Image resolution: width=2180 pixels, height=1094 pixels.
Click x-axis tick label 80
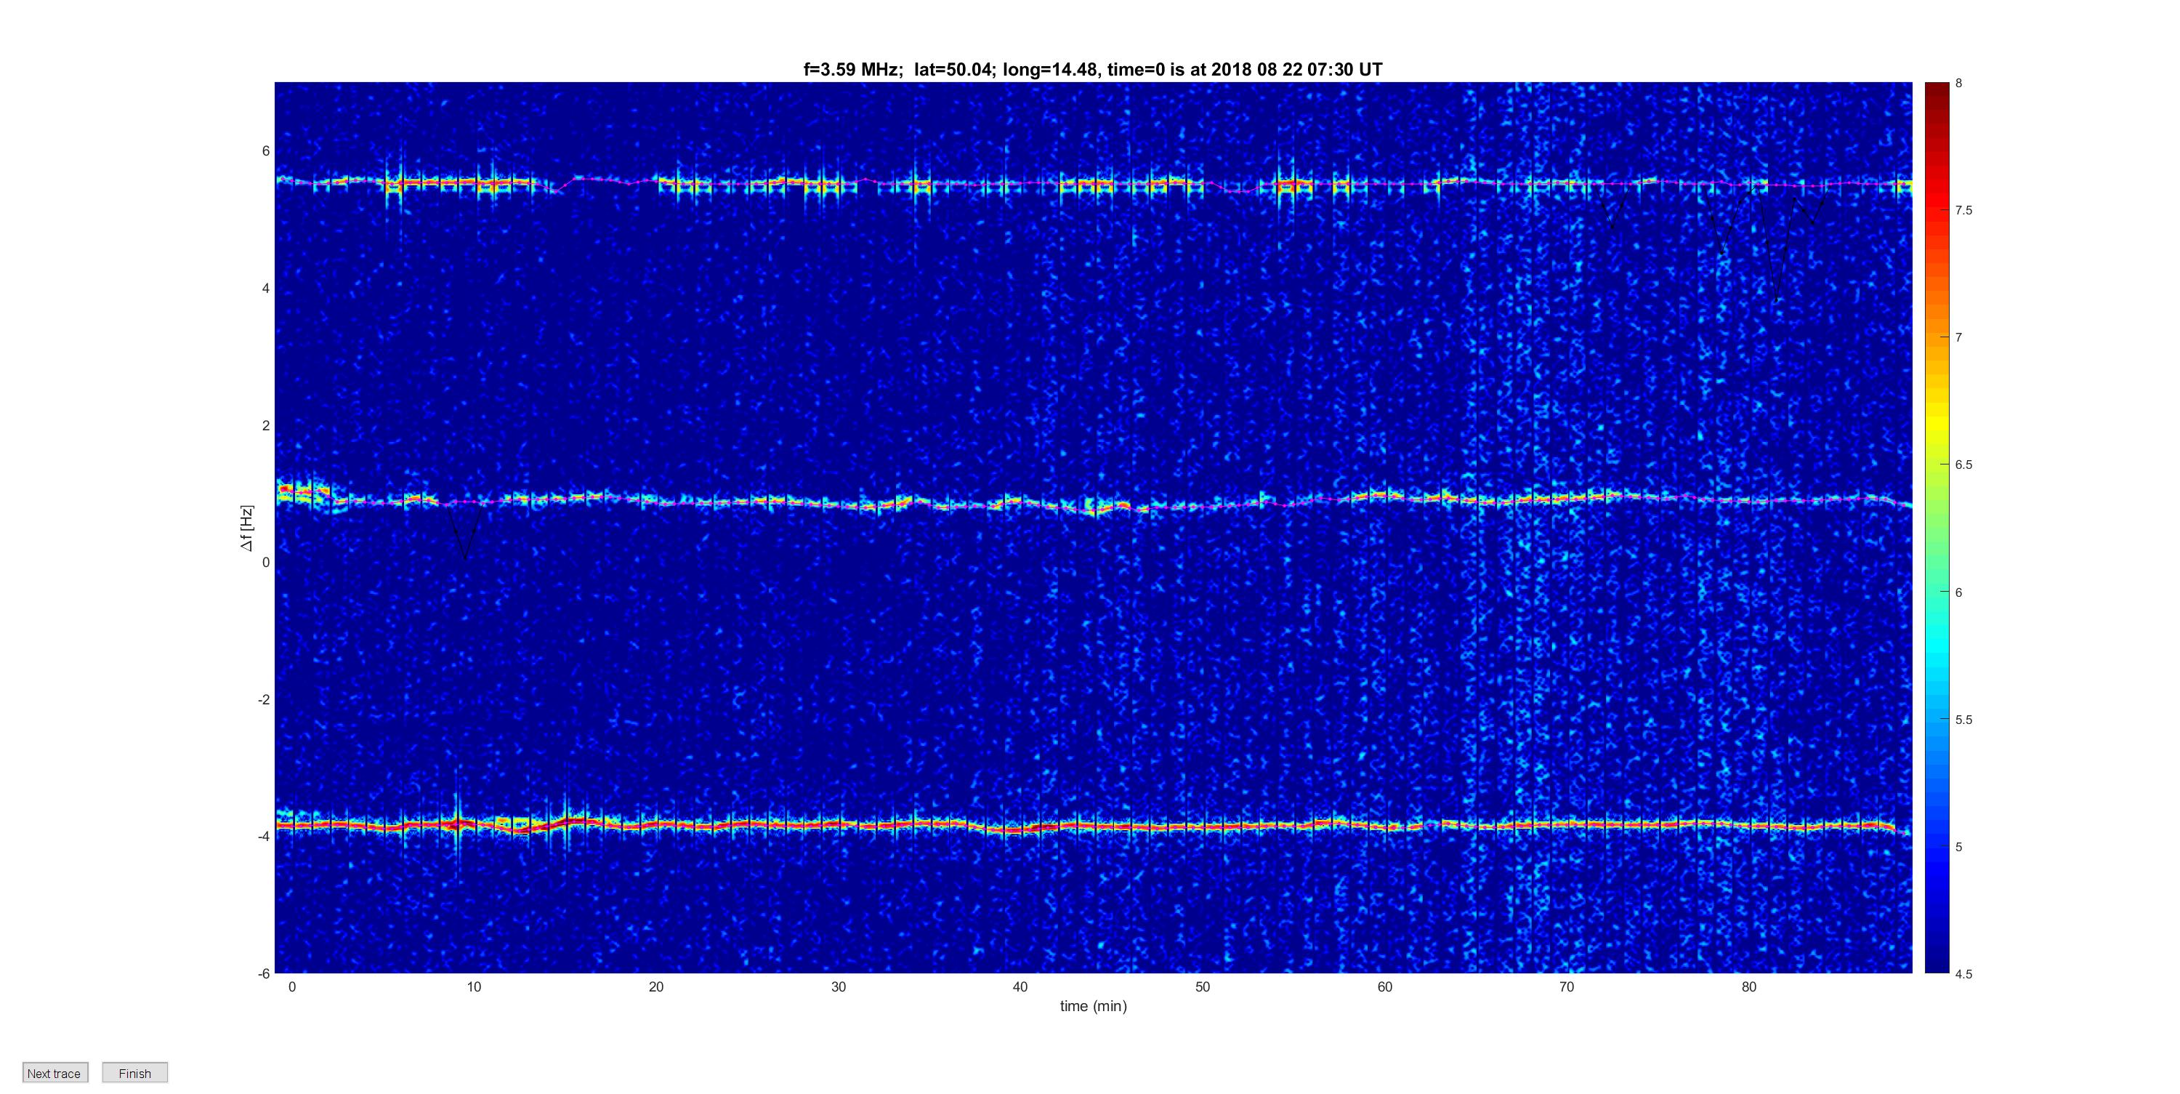[1749, 986]
